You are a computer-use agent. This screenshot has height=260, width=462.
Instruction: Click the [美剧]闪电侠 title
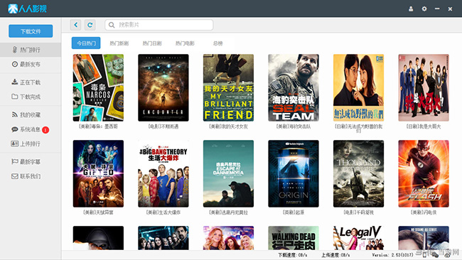(x=424, y=212)
